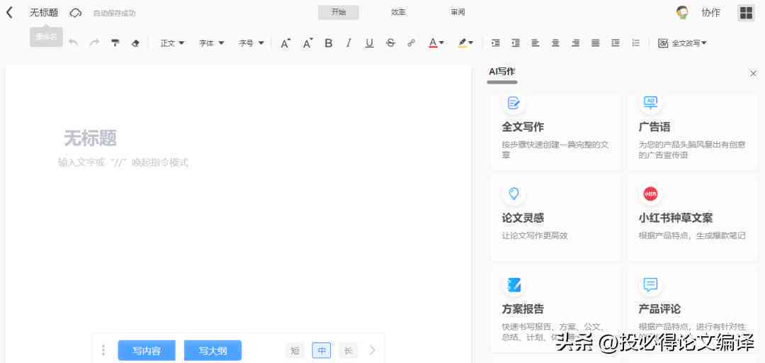
Task: Apply the yellow highlight color
Action: [x=462, y=43]
